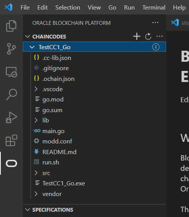Image resolution: width=189 pixels, height=217 pixels.
Task: Click the VS Code logo in title bar
Action: pyautogui.click(x=8, y=7)
